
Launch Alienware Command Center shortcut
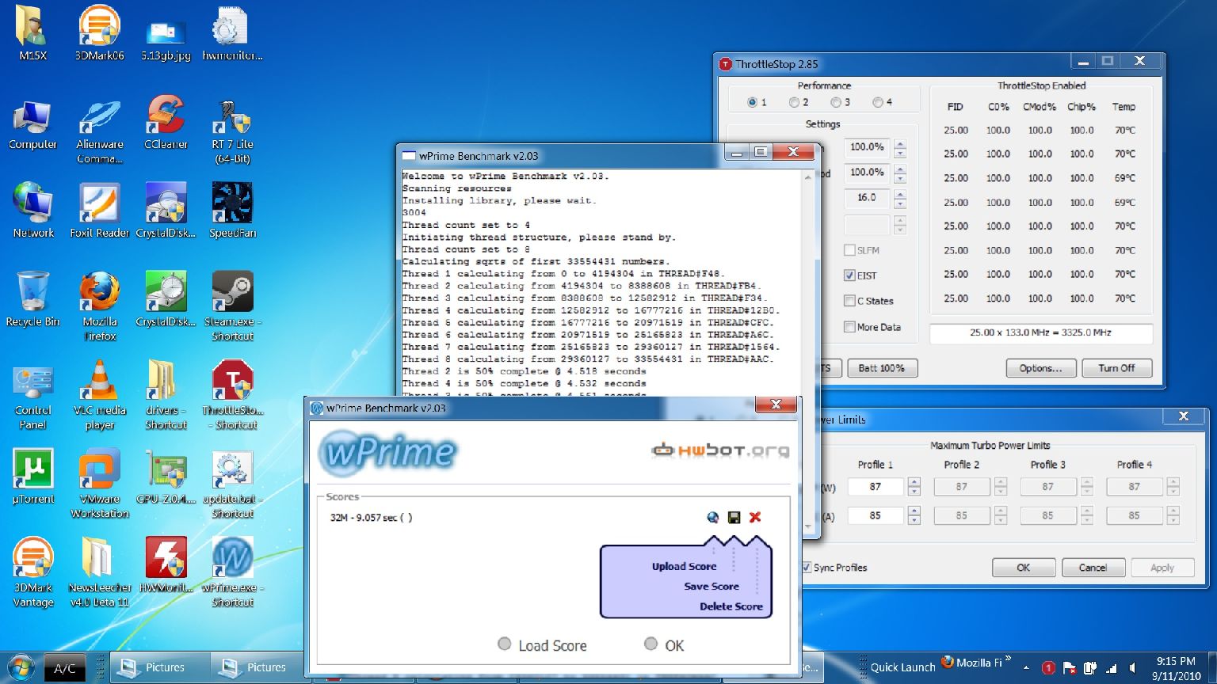tap(99, 131)
